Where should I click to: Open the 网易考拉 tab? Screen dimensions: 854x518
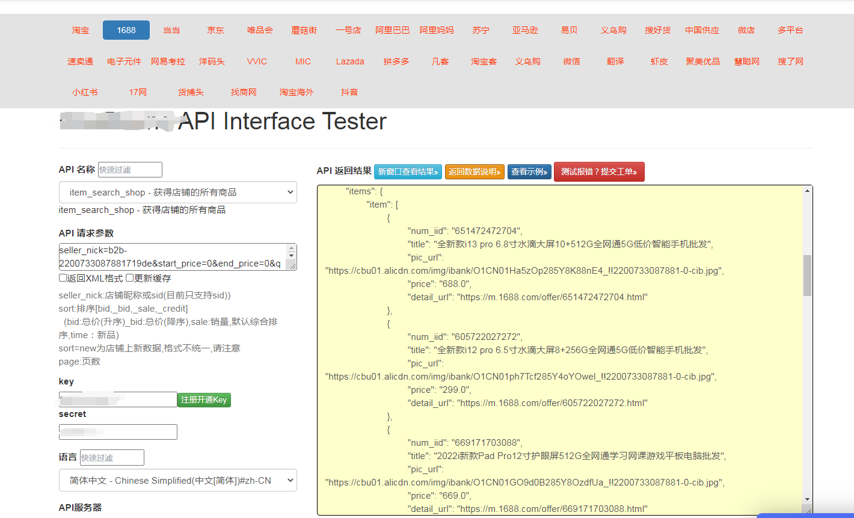click(168, 61)
